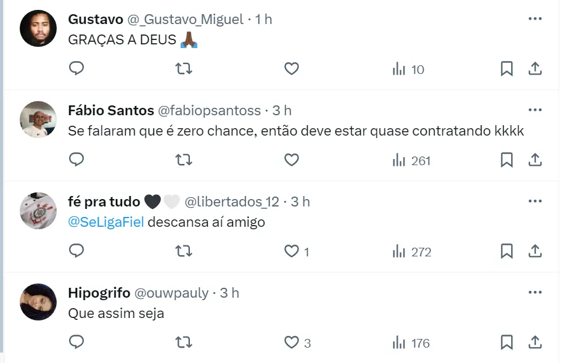Image resolution: width=574 pixels, height=363 pixels.
Task: Repost Fábio Santos's tweet
Action: click(184, 160)
